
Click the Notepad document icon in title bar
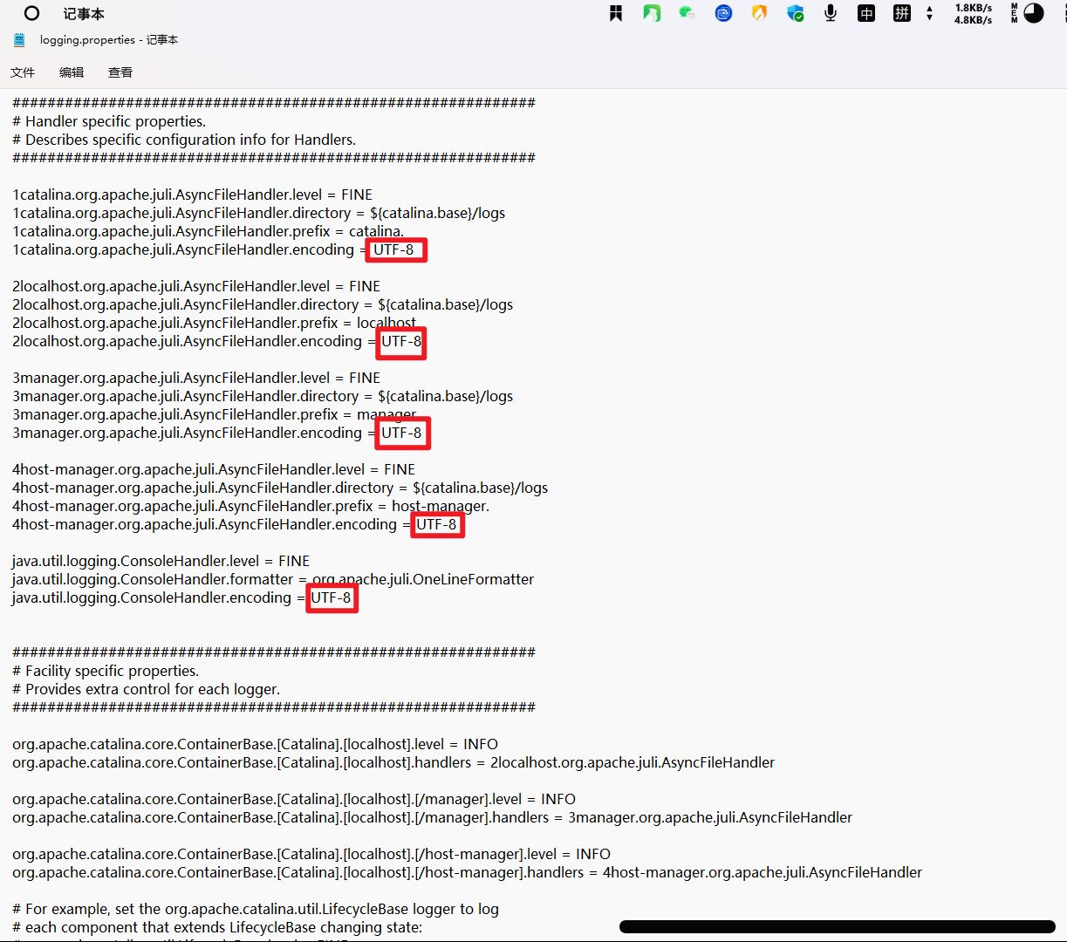pyautogui.click(x=19, y=40)
